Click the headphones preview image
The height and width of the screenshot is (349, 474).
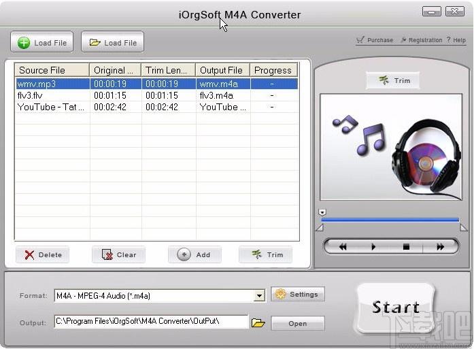click(x=390, y=147)
